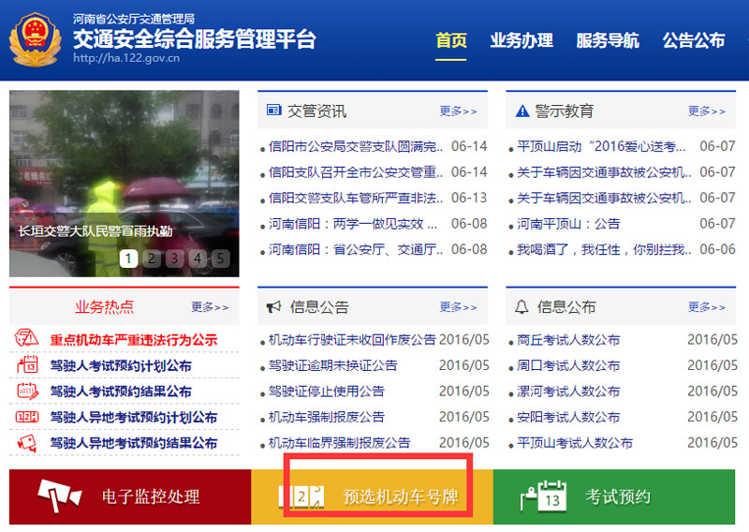Open the 服务导航 menu

(x=608, y=40)
